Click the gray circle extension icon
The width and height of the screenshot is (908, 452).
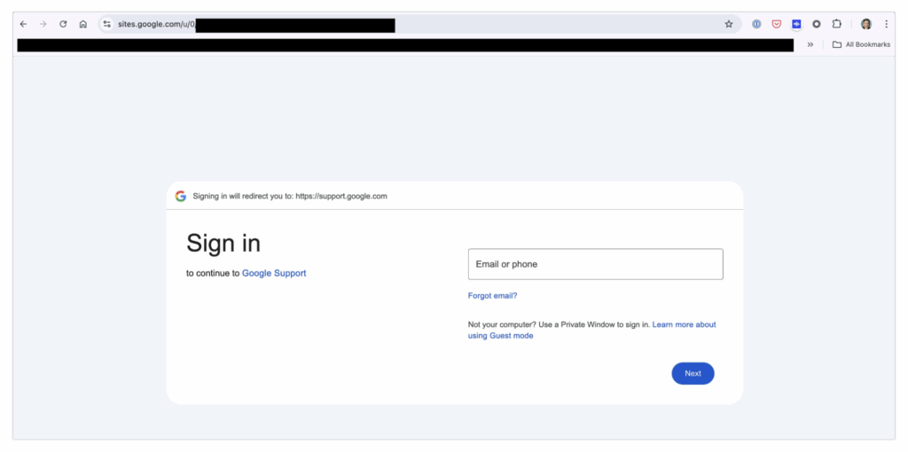coord(817,24)
